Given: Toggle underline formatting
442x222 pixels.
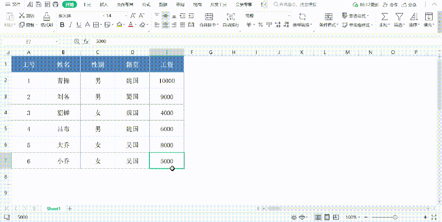Looking at the screenshot, I should tap(79, 25).
